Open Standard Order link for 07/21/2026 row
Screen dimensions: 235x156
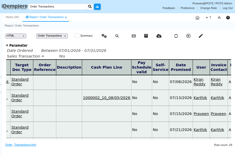point(20,130)
